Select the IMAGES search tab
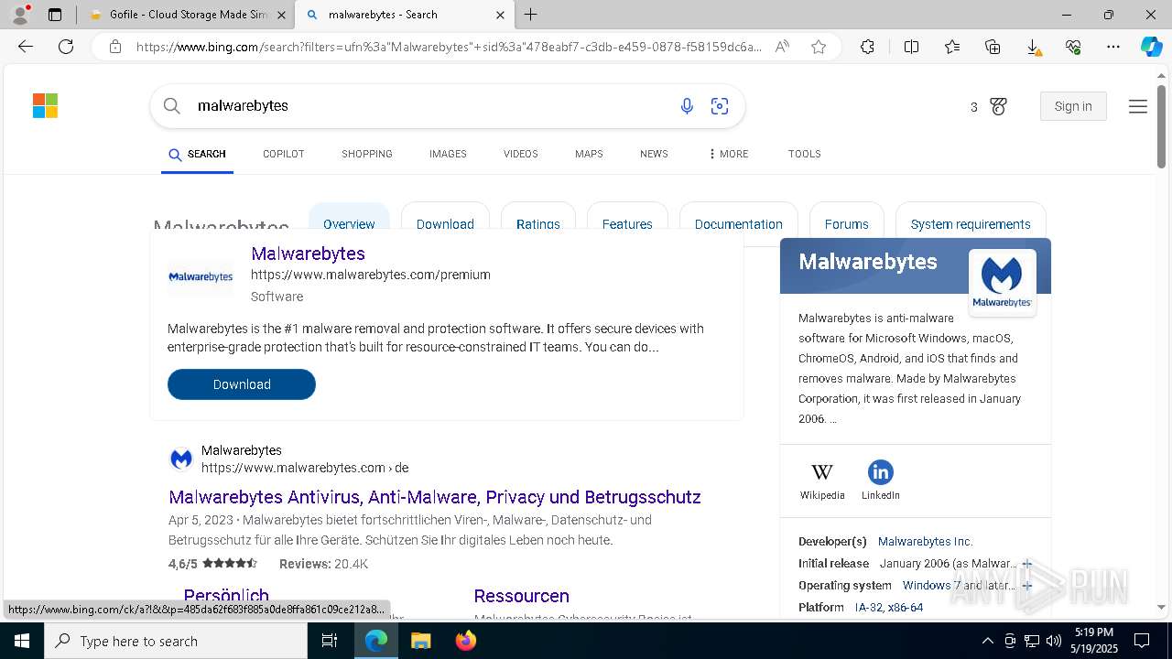 click(x=448, y=154)
